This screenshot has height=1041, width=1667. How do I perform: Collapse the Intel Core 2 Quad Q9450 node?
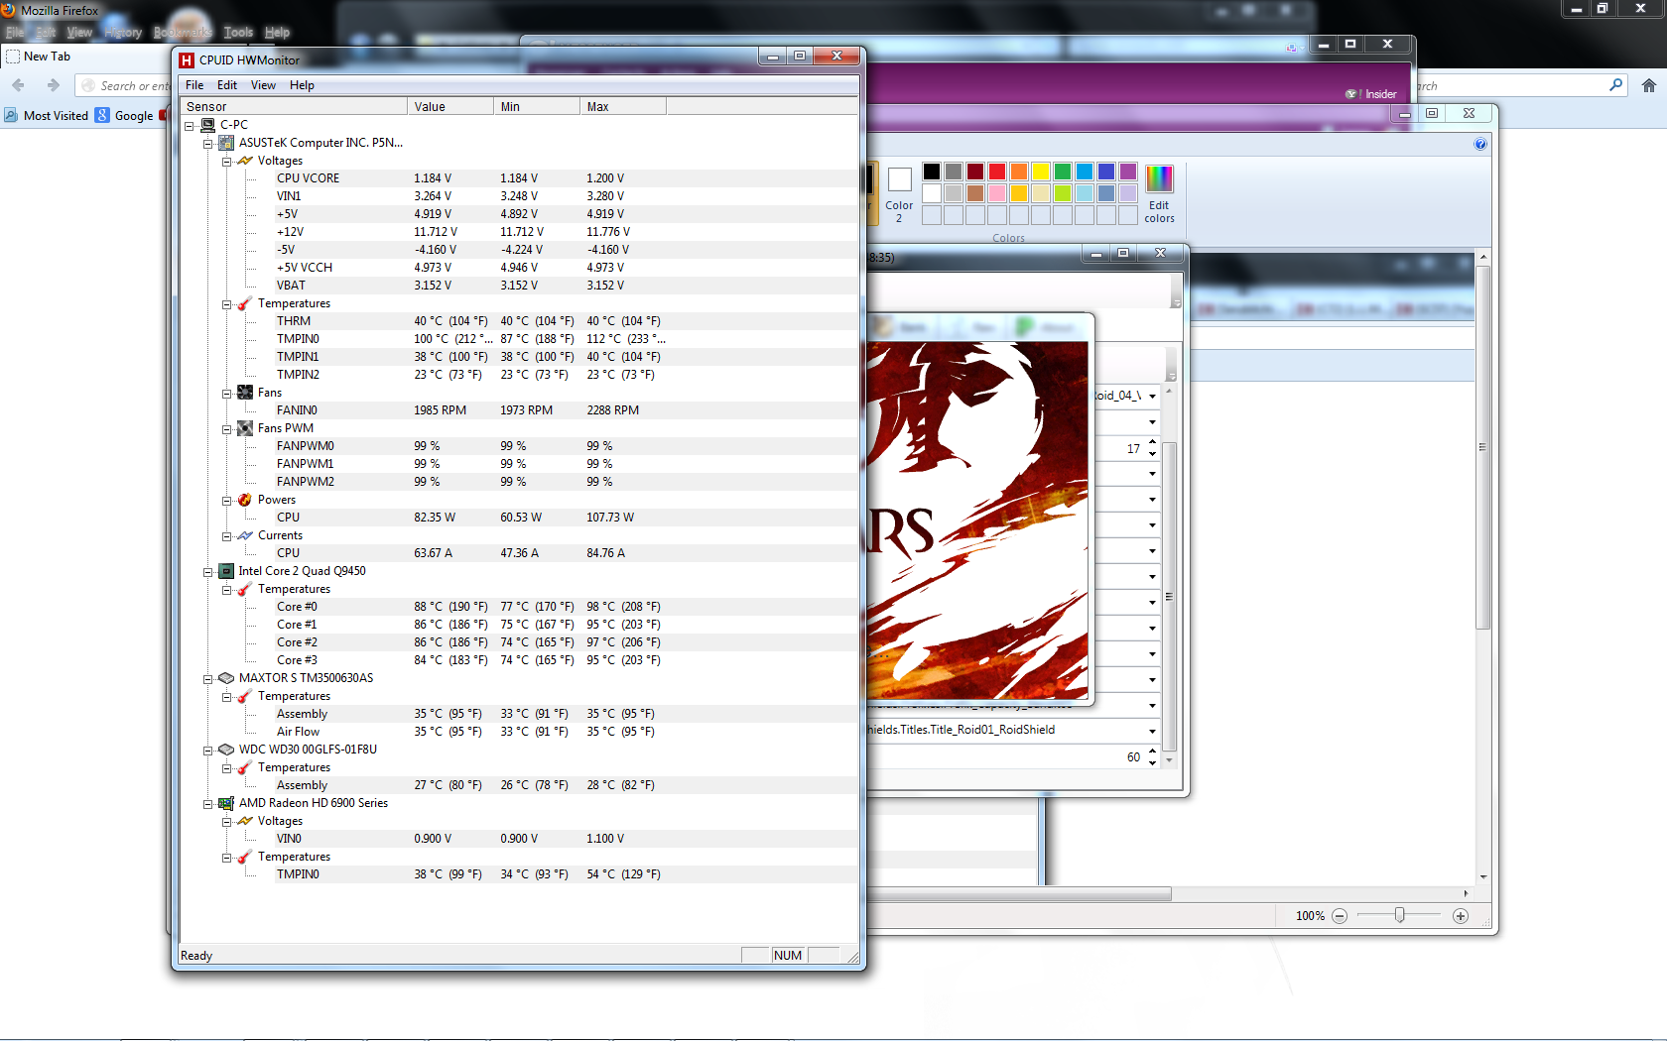208,572
